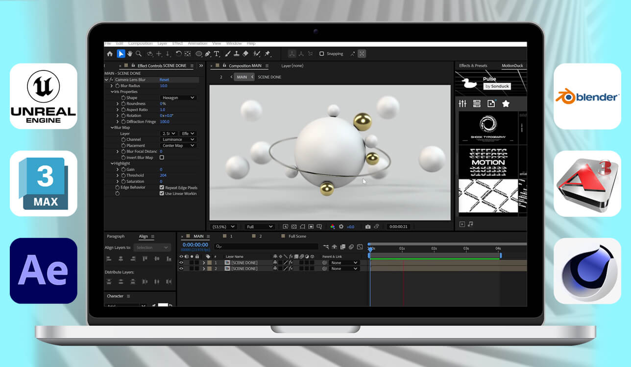Check the Invert Blur Map checkbox
The image size is (631, 367).
point(162,158)
